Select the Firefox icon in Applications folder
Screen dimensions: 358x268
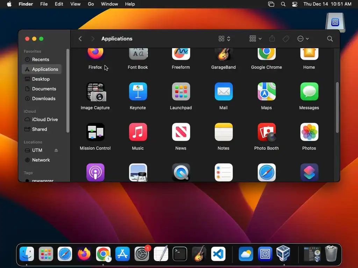click(95, 54)
